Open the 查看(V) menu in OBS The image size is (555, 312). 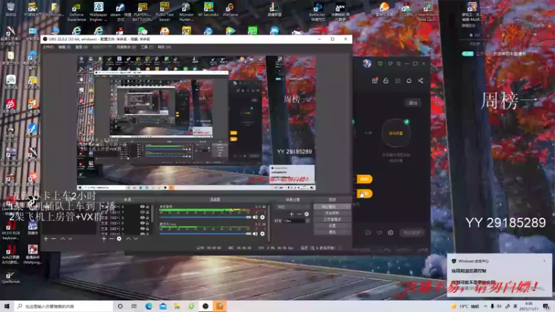pyautogui.click(x=81, y=47)
